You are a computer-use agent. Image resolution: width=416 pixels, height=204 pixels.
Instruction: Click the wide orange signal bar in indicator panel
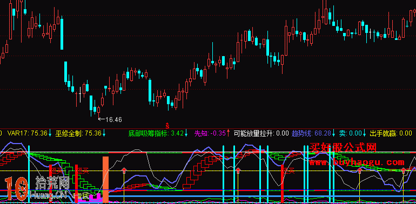(x=105, y=180)
